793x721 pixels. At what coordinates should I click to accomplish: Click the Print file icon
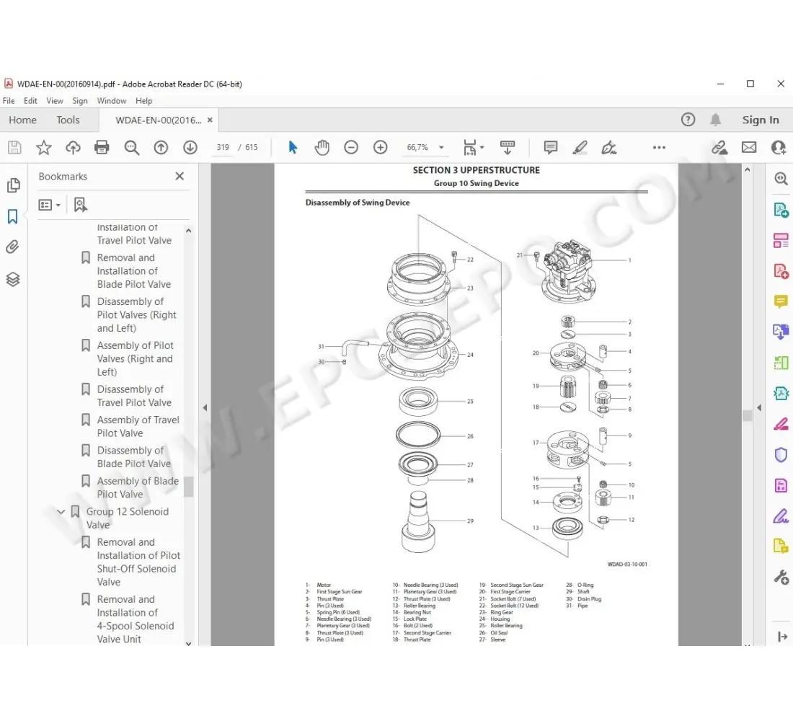pos(102,147)
